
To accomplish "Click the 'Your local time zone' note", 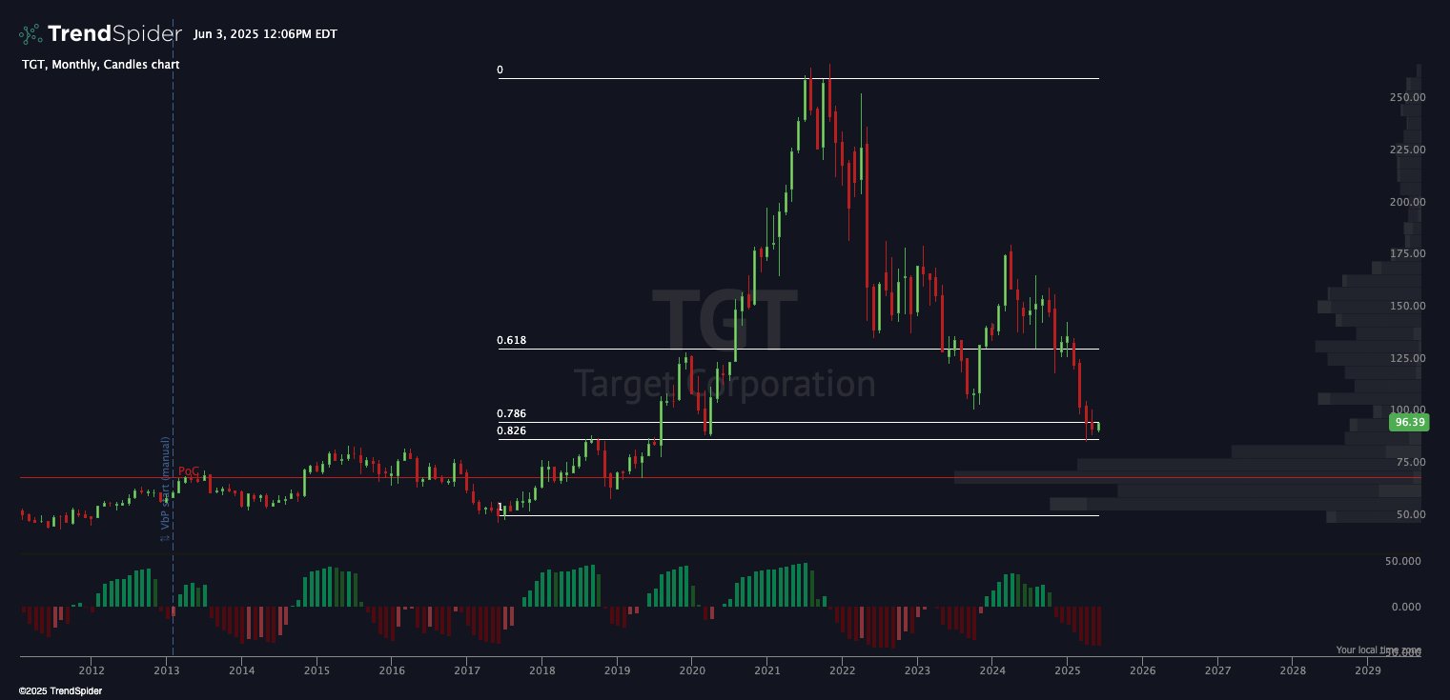I will (x=1379, y=650).
